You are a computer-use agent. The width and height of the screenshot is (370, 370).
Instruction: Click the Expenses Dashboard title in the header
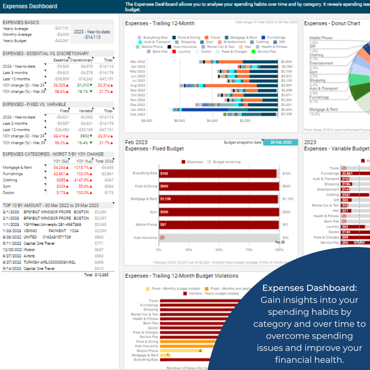tap(30, 6)
